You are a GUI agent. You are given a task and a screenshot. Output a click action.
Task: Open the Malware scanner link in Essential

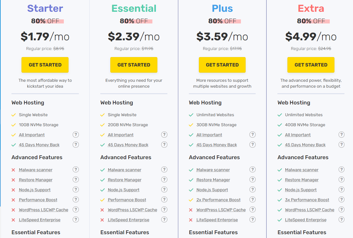[124, 169]
